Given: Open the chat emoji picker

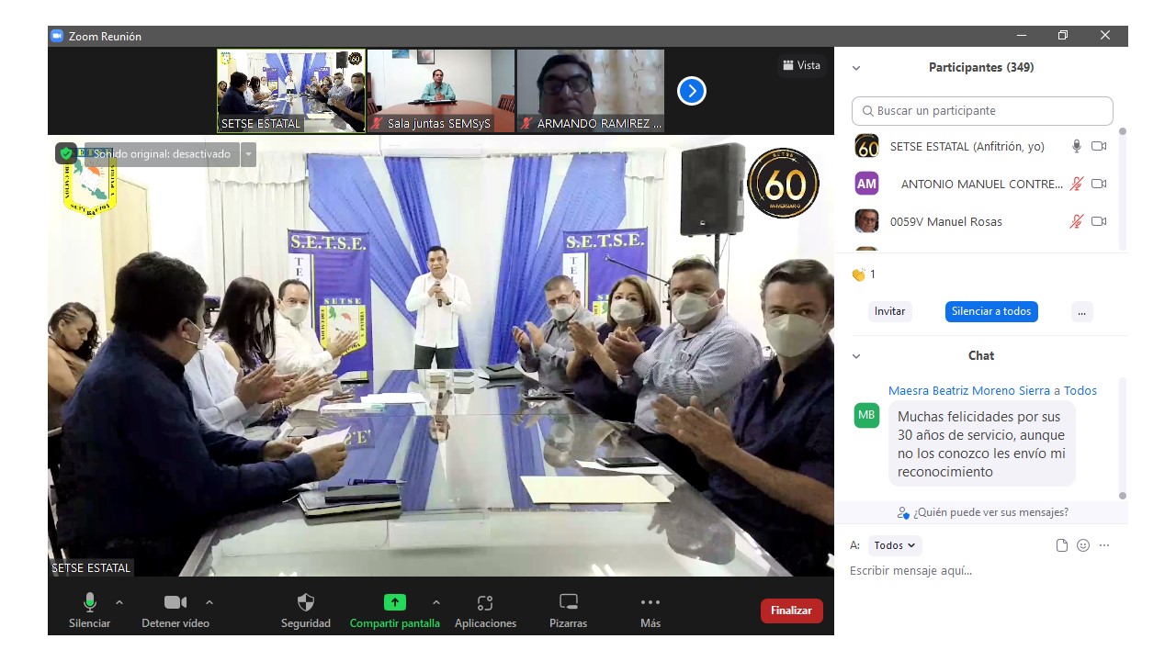Looking at the screenshot, I should click(1083, 545).
